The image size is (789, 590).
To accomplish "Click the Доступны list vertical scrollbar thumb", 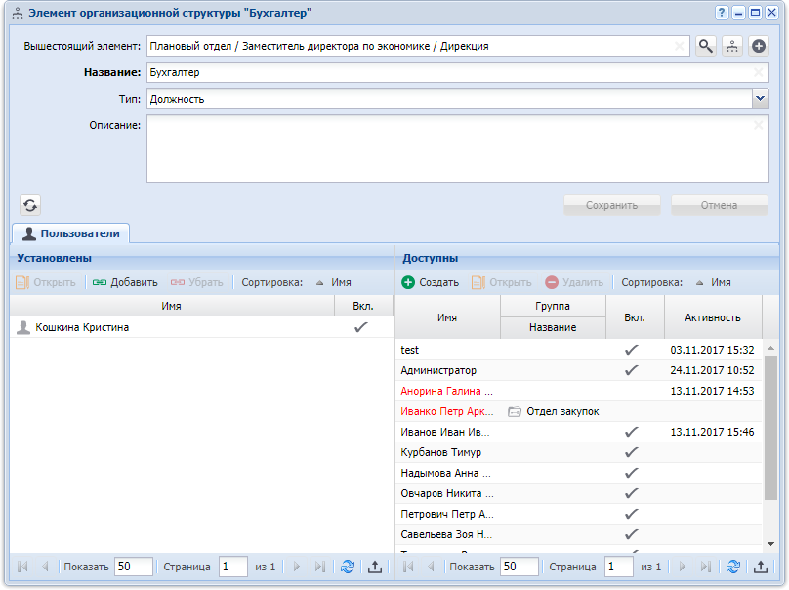I will (x=770, y=428).
